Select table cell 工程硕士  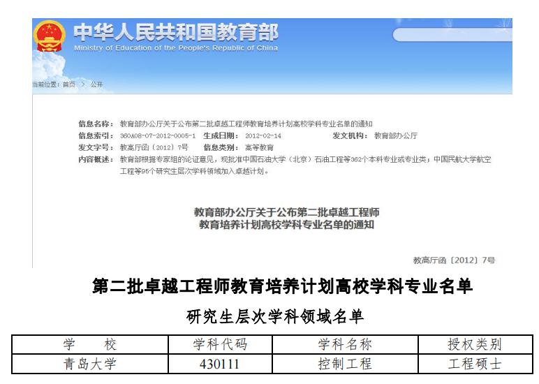coord(475,364)
